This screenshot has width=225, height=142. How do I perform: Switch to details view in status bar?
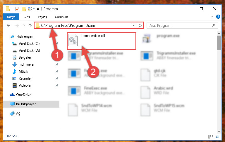coord(211,136)
